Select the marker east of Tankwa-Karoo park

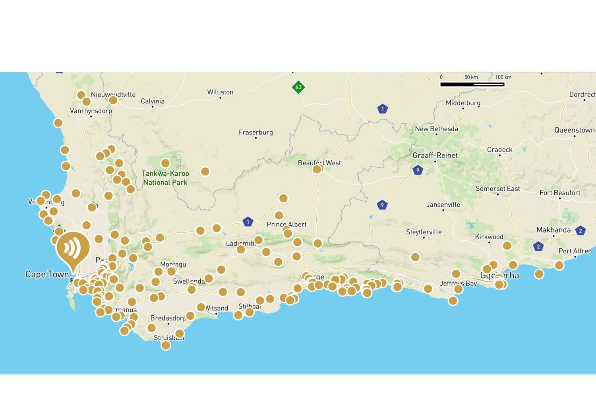point(205,171)
